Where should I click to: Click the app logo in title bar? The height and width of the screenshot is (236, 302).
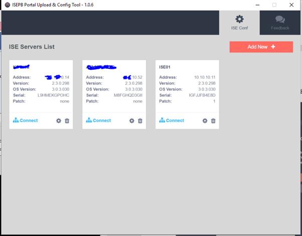pyautogui.click(x=8, y=5)
